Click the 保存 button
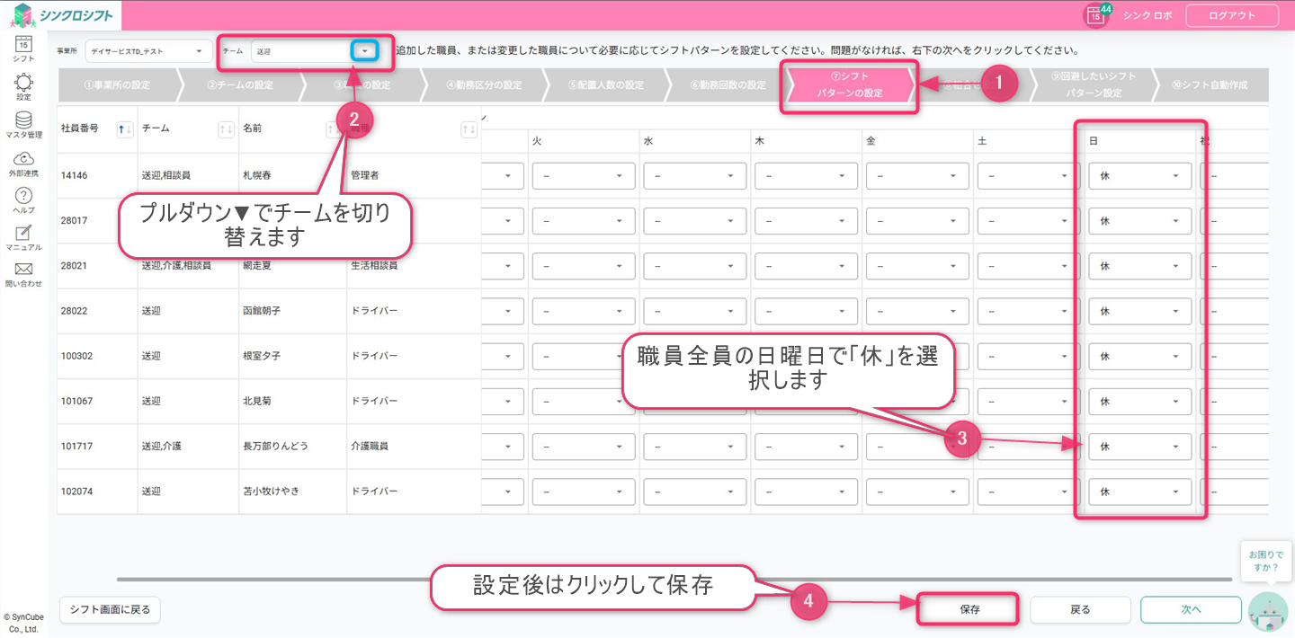Screen dimensions: 1295x638 click(969, 609)
